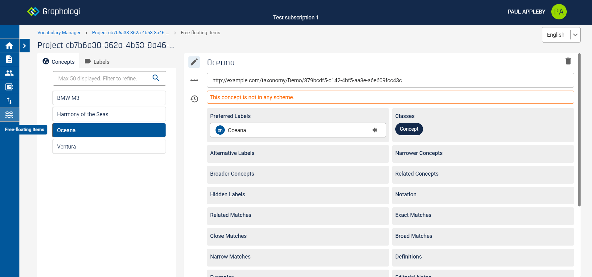Click the Concept class chip
Image resolution: width=592 pixels, height=277 pixels.
coord(409,129)
